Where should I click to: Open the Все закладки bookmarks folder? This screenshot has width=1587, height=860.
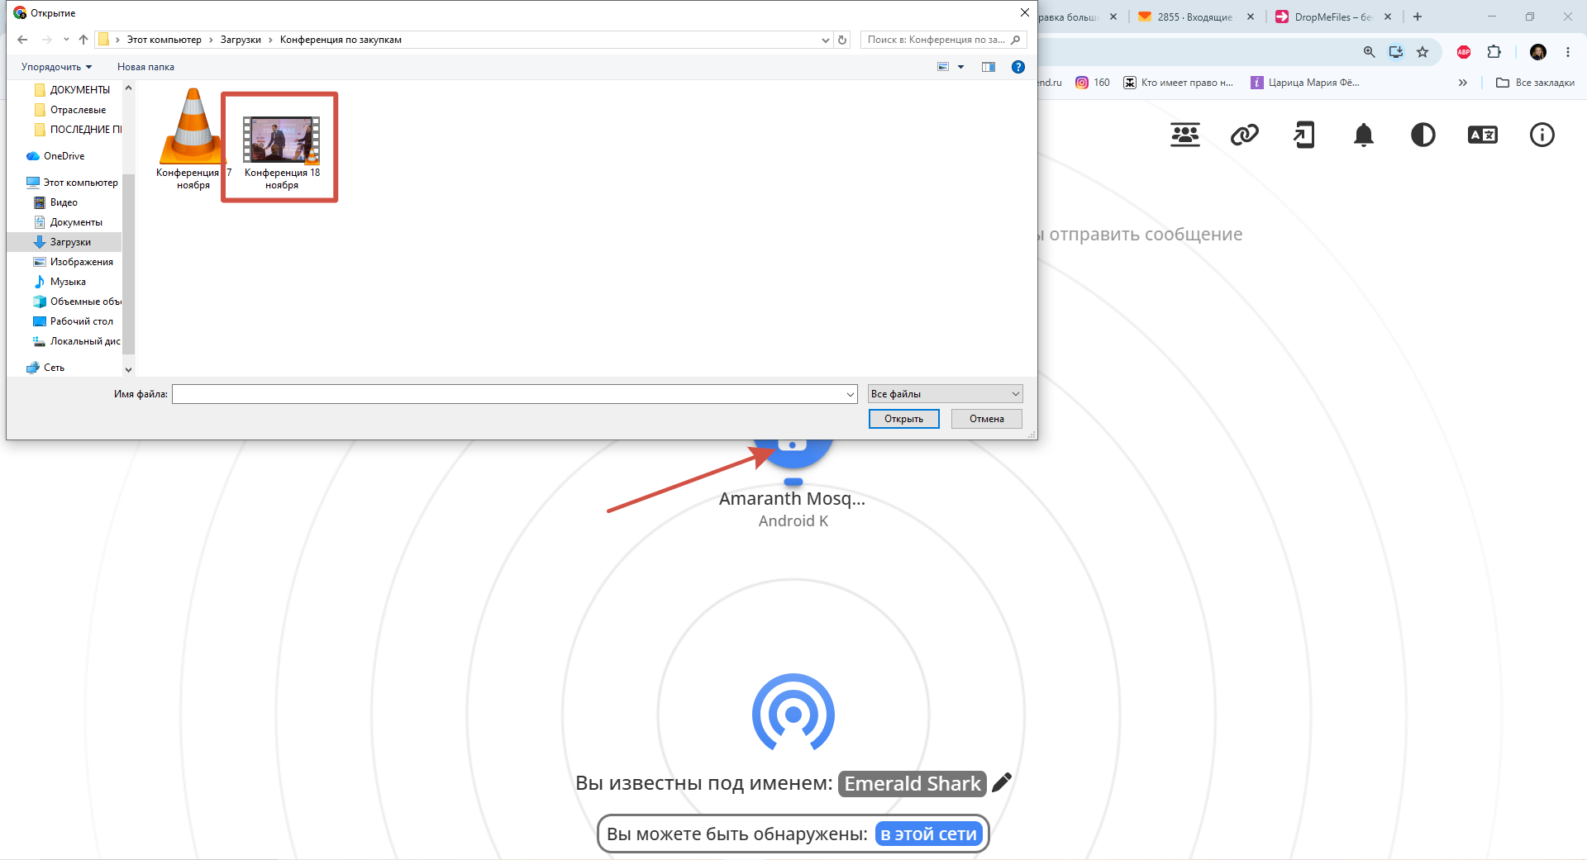1535,83
